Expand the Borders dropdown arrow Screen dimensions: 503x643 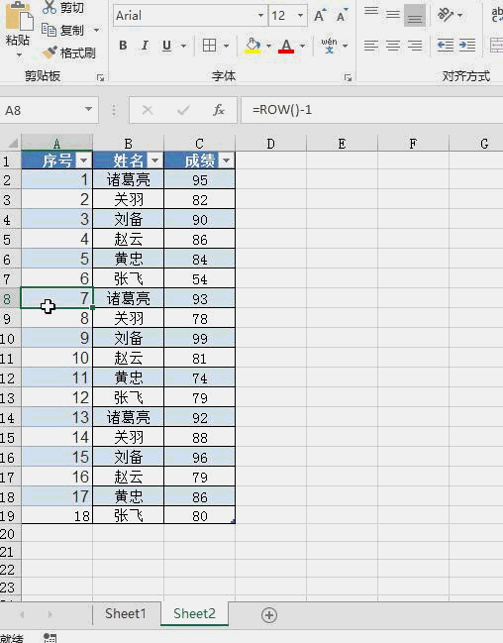[227, 46]
